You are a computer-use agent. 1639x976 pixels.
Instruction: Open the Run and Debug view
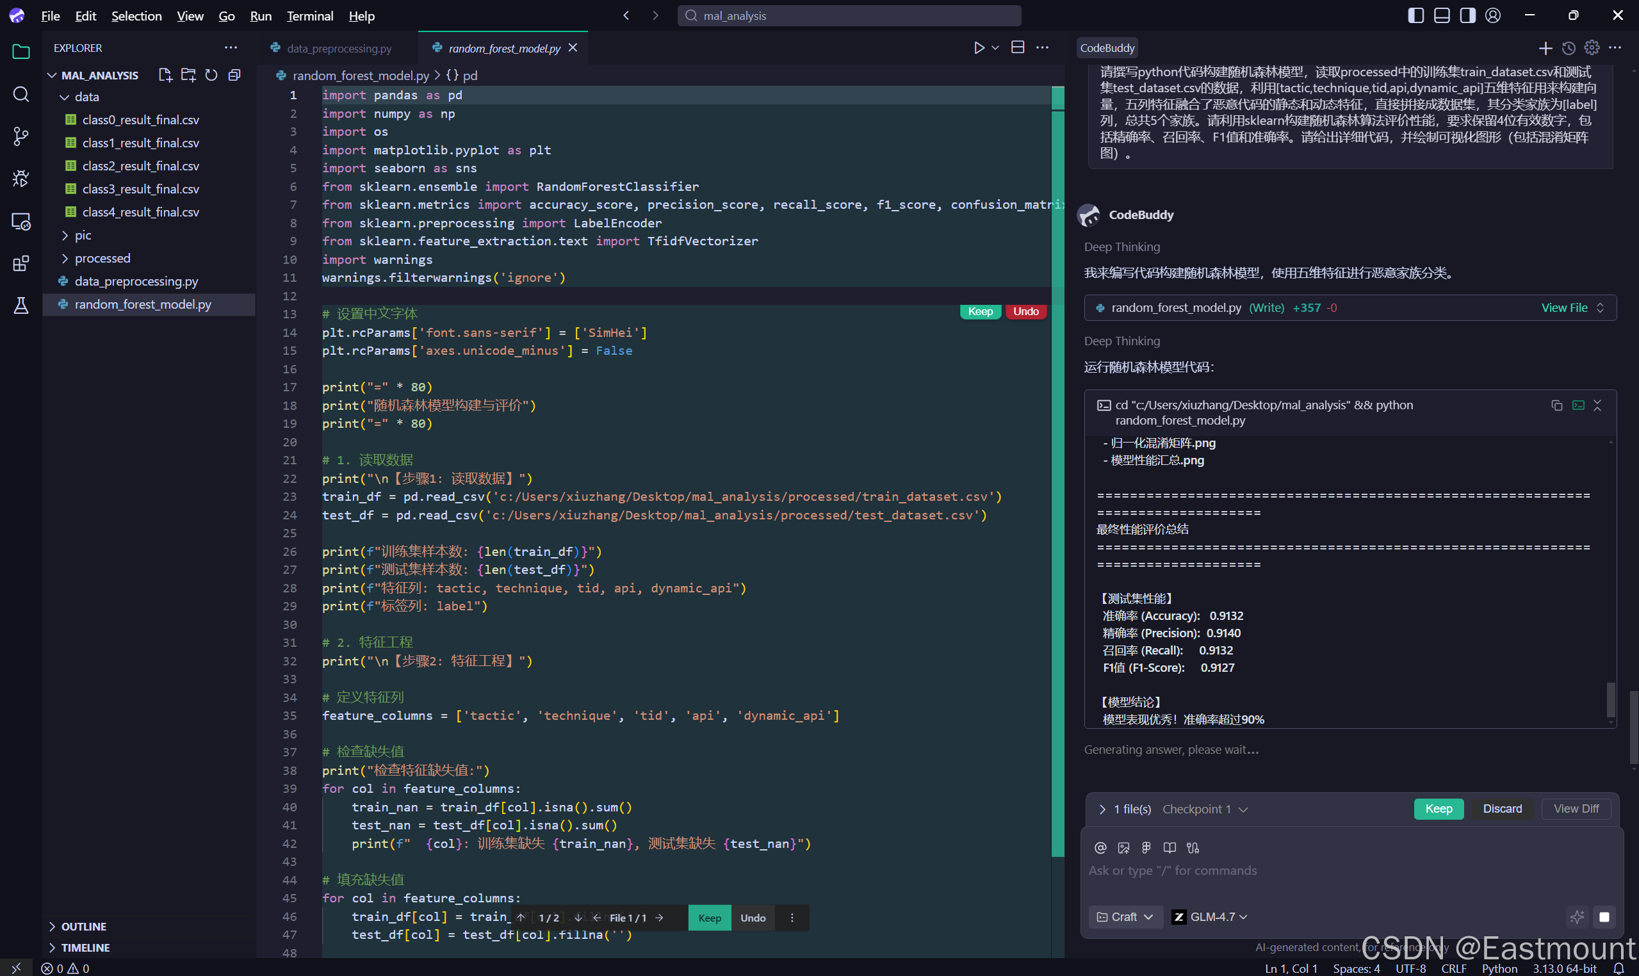point(20,178)
